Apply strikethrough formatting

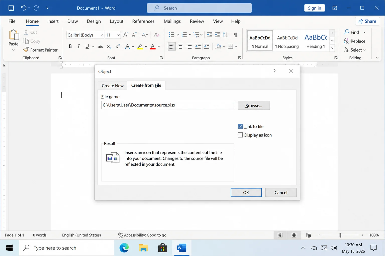[100, 46]
